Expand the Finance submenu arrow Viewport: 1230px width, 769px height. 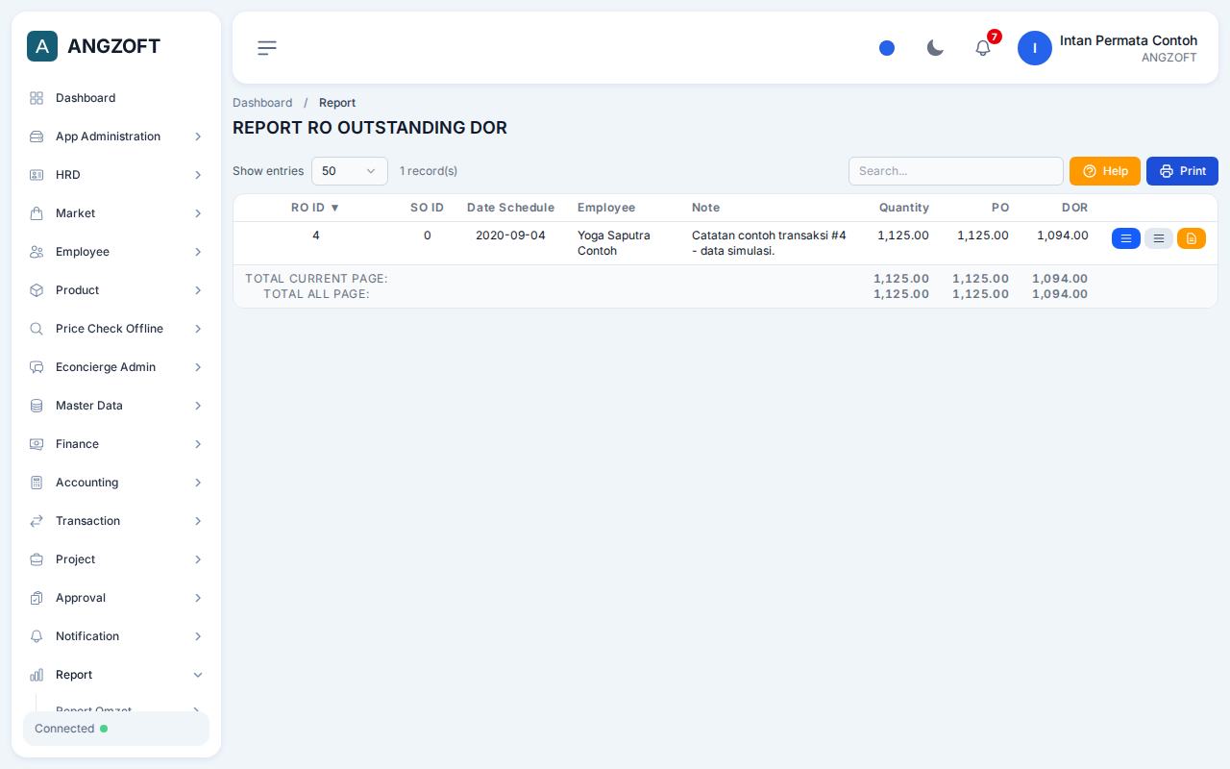click(x=198, y=444)
